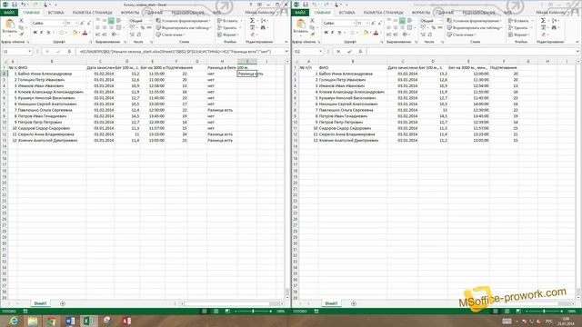The image size is (582, 327).
Task: Open ФОРМУЛЫ tab in left Excel window
Action: 130,12
